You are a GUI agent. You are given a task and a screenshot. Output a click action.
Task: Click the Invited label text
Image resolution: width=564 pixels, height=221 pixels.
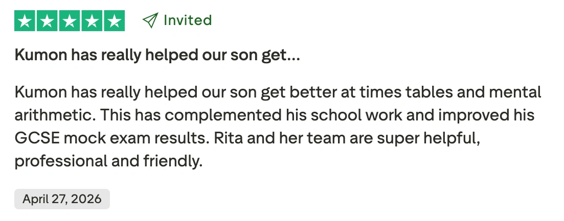pyautogui.click(x=187, y=20)
